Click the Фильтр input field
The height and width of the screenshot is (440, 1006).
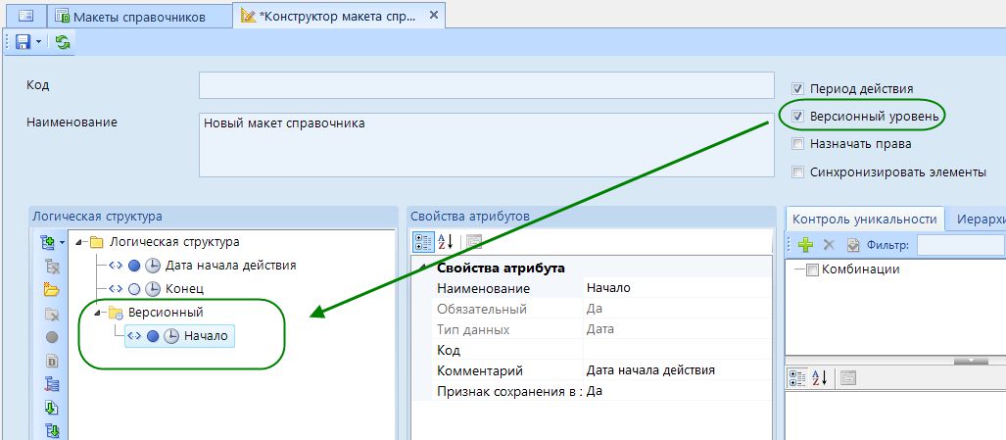click(960, 245)
